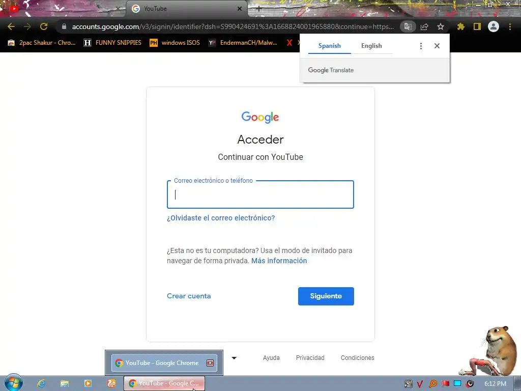The height and width of the screenshot is (391, 521).
Task: Open the Google Translate icon in address bar
Action: click(408, 26)
